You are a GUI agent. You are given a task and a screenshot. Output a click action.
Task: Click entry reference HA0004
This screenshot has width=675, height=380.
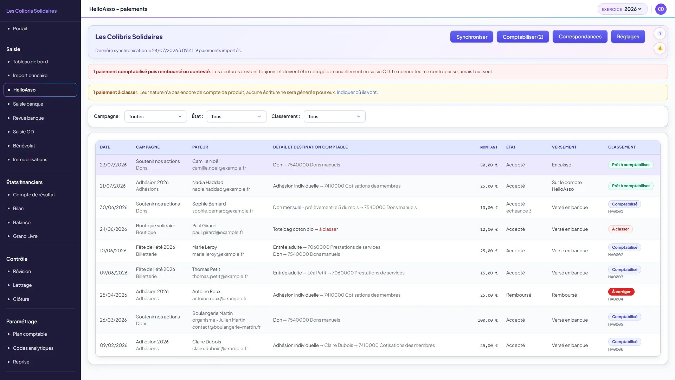pyautogui.click(x=616, y=299)
